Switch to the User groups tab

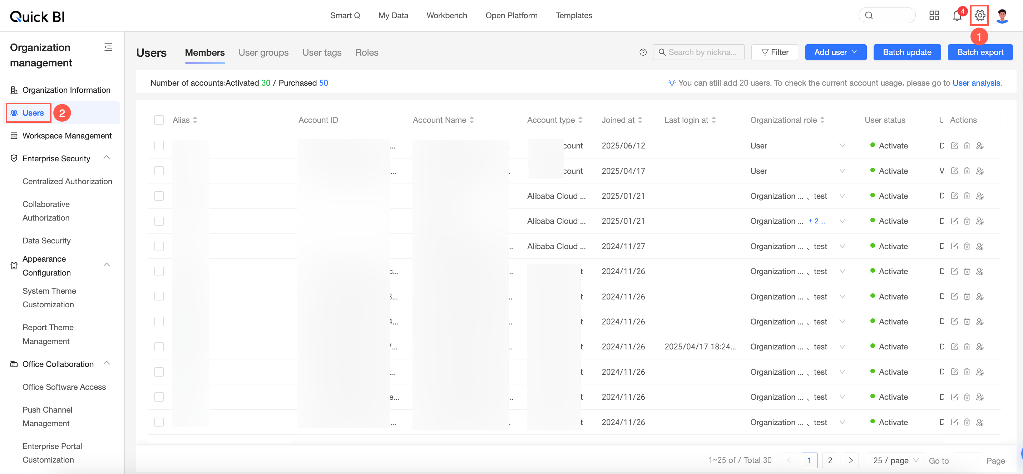(263, 52)
